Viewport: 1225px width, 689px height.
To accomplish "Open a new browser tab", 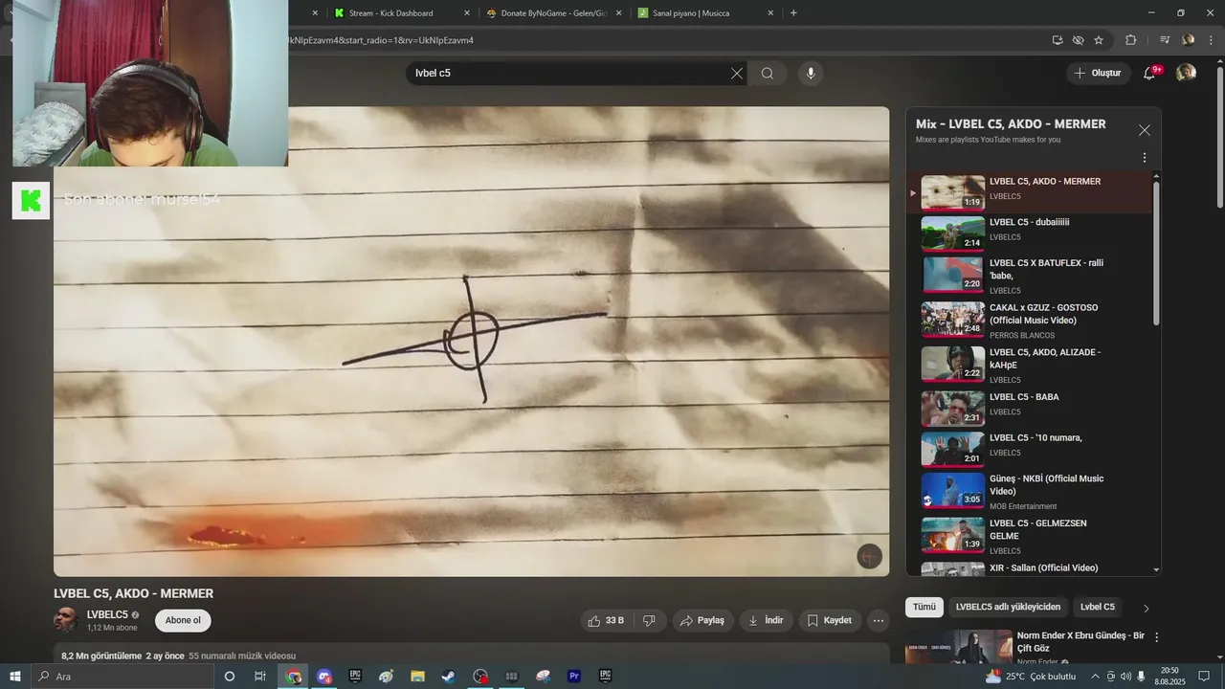I will pyautogui.click(x=793, y=13).
